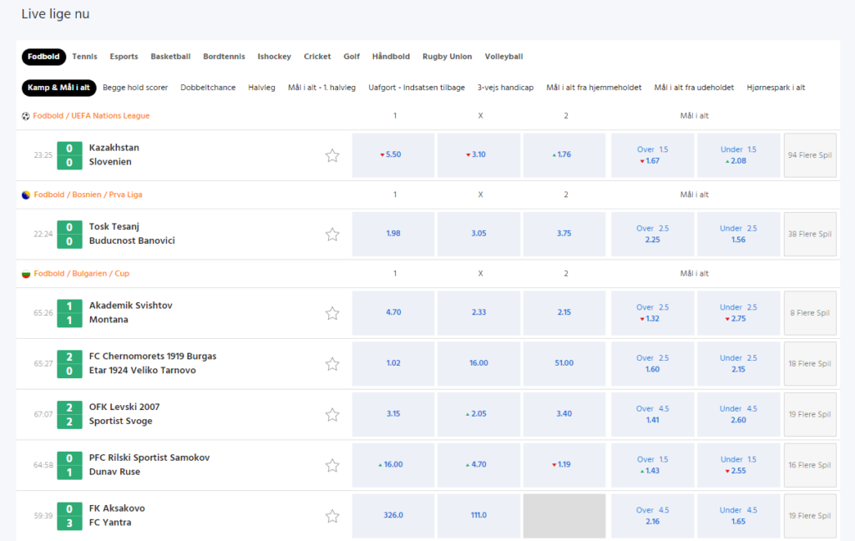855x541 pixels.
Task: Pick Montana win odds 2.15
Action: pyautogui.click(x=564, y=313)
